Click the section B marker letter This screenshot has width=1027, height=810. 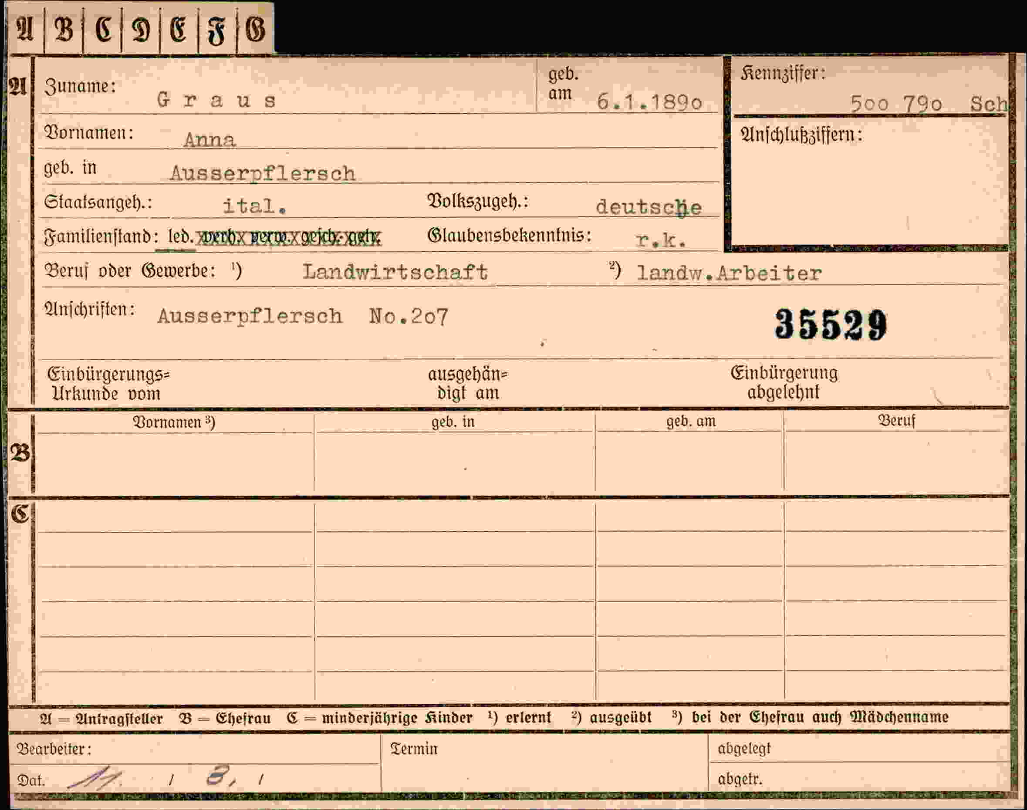[20, 452]
